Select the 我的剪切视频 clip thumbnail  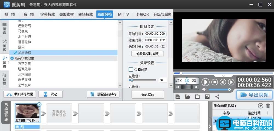[x=27, y=113]
